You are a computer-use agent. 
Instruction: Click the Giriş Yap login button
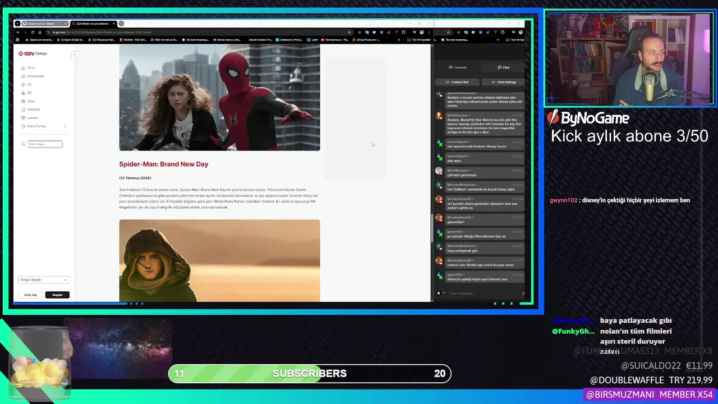tap(30, 295)
